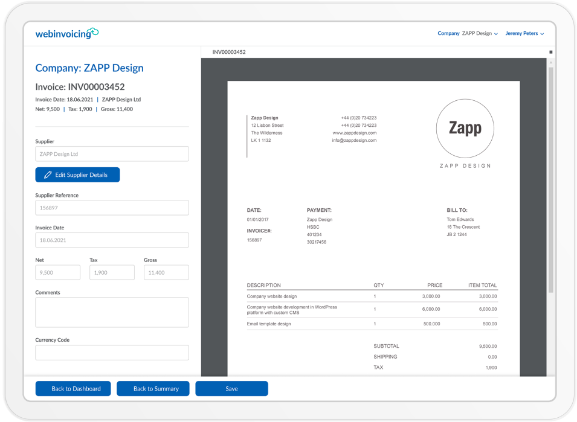
Task: Click the Edit Supplier Details button
Action: coord(77,174)
